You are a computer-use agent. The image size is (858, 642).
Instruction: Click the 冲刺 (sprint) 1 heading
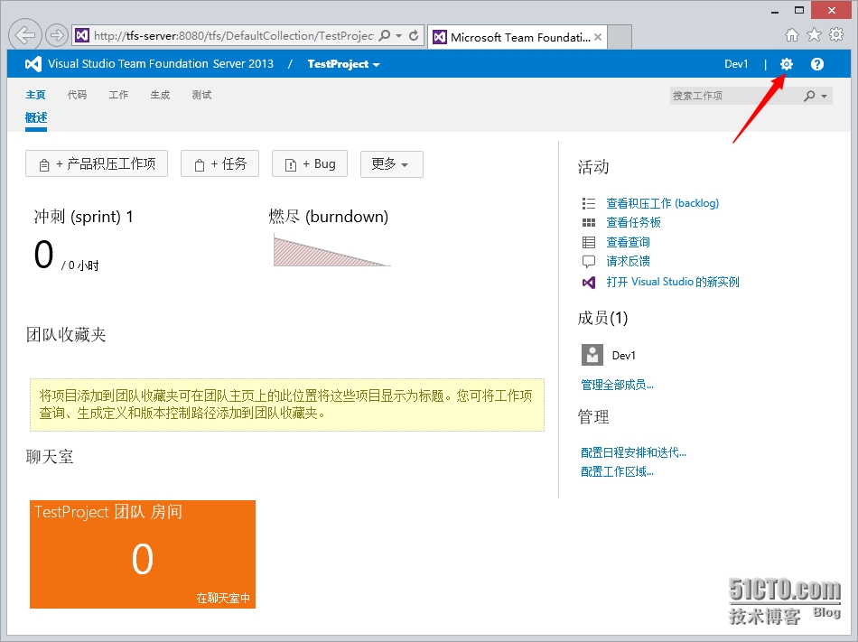pyautogui.click(x=83, y=217)
